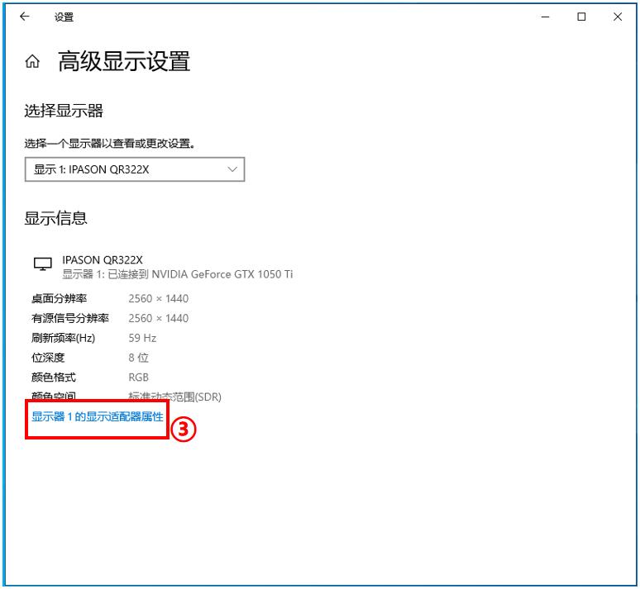Click the 8 位 bit depth value
This screenshot has height=589, width=640.
(138, 358)
